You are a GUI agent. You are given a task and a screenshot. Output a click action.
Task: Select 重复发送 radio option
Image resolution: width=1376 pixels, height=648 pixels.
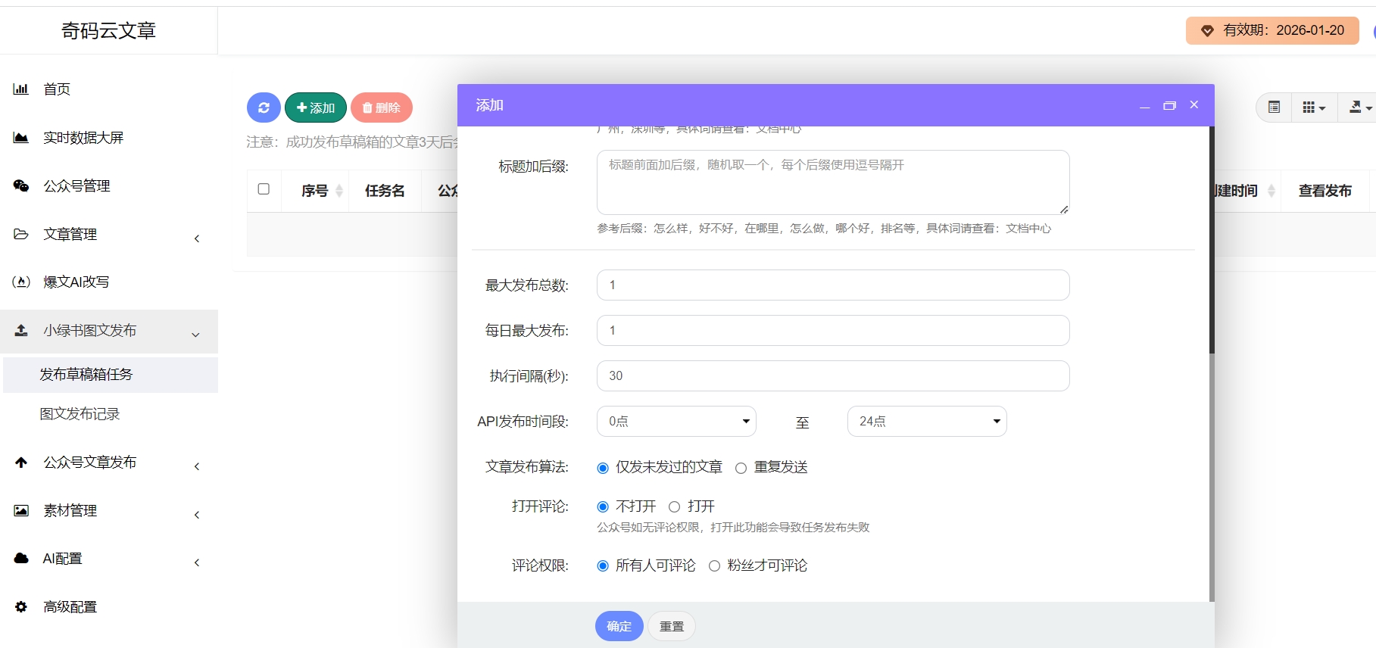(x=741, y=468)
